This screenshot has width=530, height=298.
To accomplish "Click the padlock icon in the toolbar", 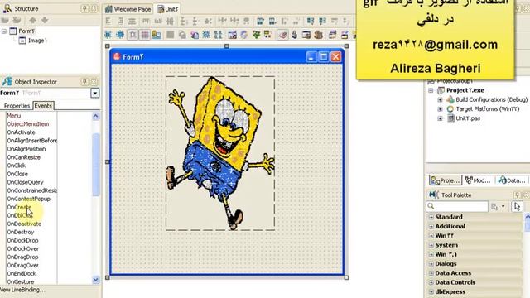I will (295, 35).
